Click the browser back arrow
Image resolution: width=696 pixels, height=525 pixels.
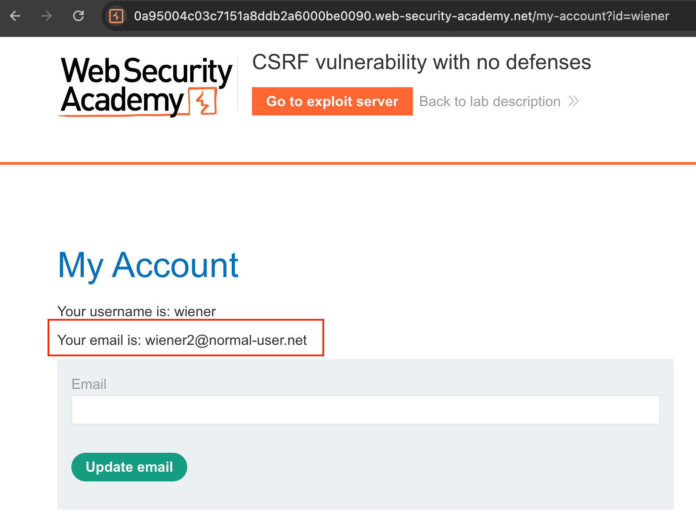click(15, 16)
